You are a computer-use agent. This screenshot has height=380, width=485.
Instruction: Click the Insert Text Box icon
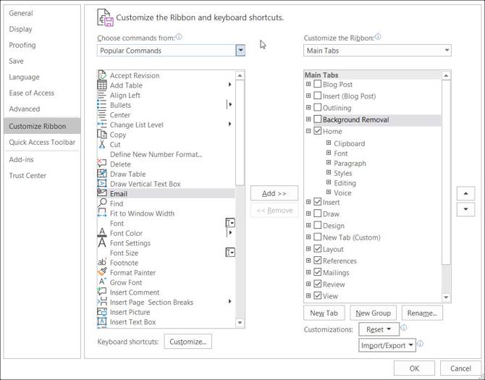click(x=102, y=321)
